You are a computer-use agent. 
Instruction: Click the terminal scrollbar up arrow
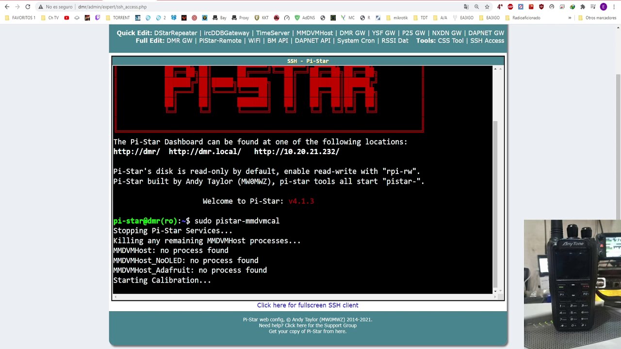point(495,69)
